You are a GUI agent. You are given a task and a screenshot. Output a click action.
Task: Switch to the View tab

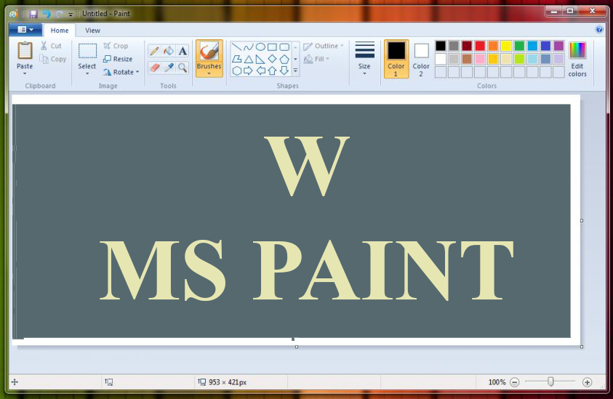coord(92,31)
